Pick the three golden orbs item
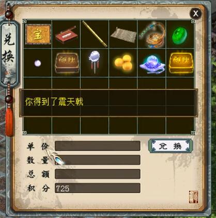Screen dimensions: 216x218 124,63
